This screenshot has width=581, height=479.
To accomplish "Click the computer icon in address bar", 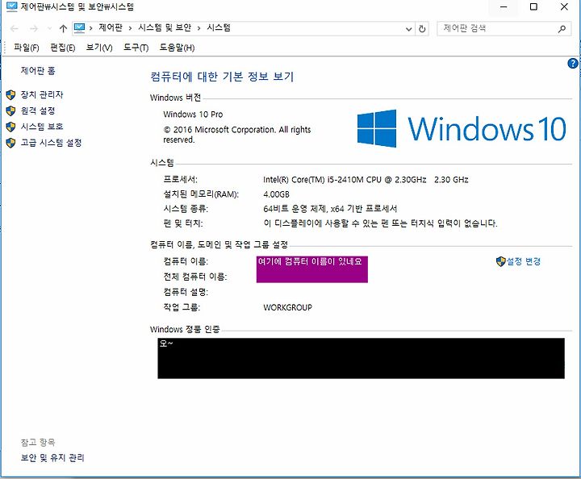I will (79, 28).
